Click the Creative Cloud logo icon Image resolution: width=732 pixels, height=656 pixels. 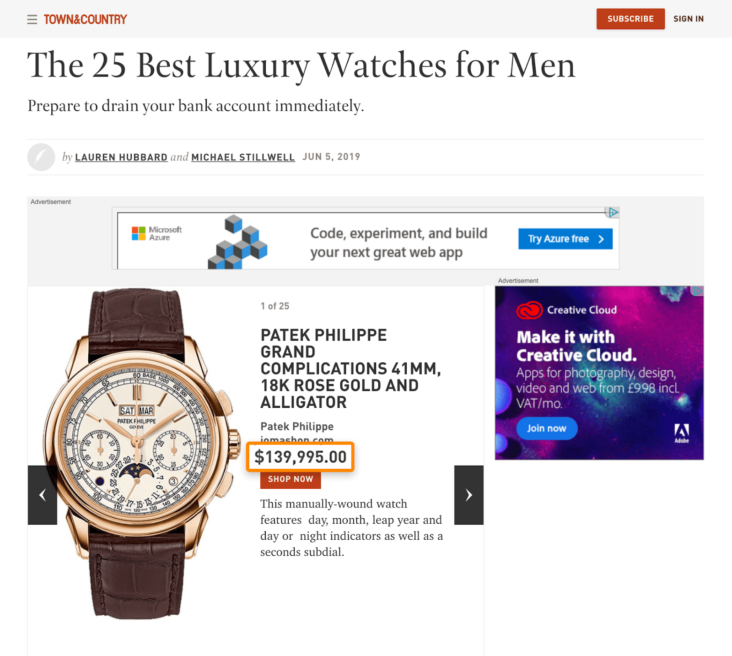click(x=529, y=310)
